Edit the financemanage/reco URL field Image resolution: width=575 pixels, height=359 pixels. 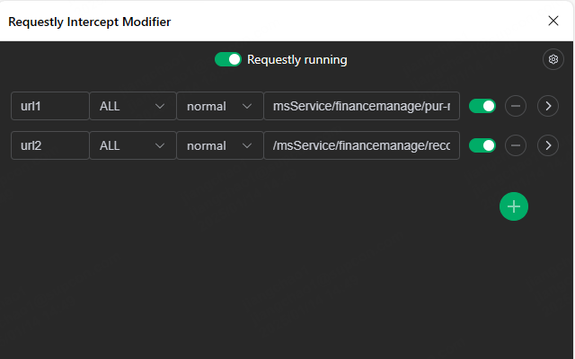361,144
